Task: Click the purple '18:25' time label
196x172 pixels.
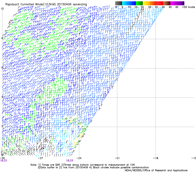Action: [4, 161]
